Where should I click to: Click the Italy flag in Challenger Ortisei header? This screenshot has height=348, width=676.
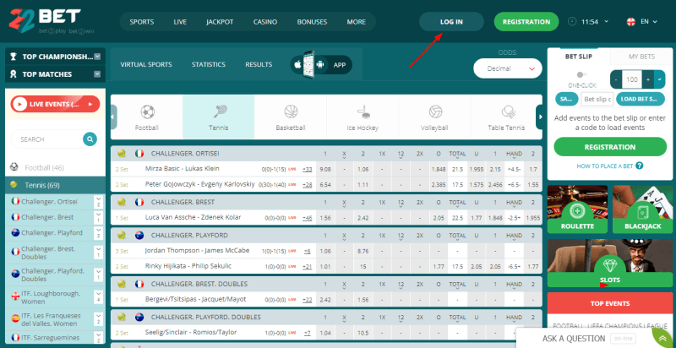(x=139, y=153)
